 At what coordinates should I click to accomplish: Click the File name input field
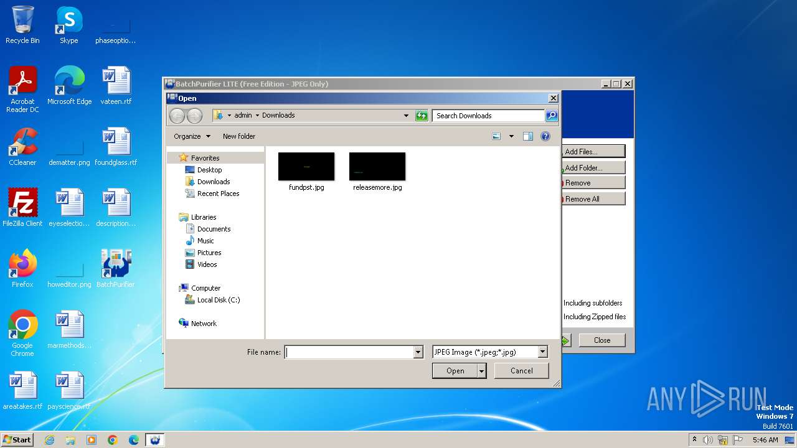349,352
